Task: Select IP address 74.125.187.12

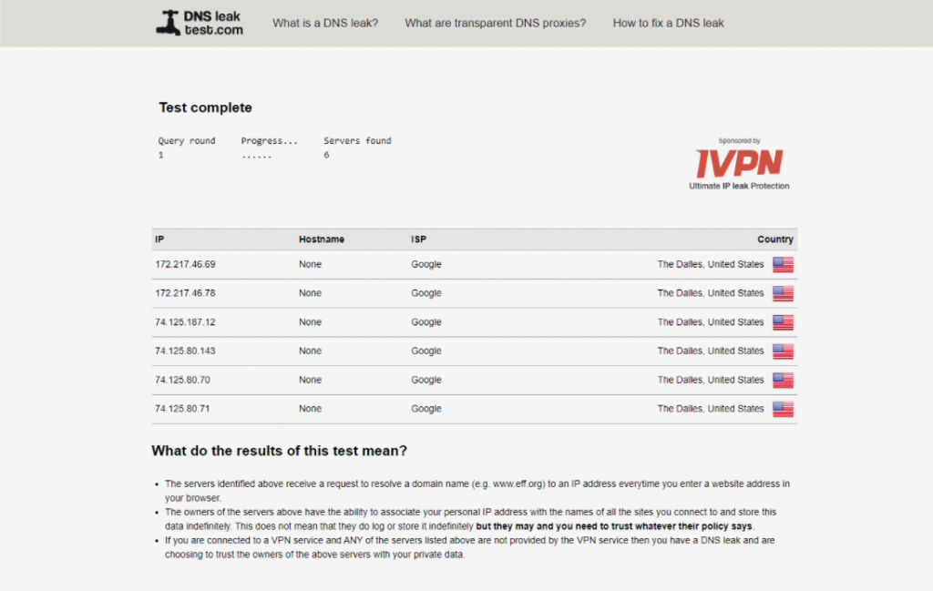Action: [x=185, y=322]
